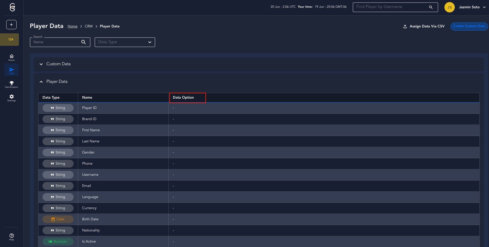Click the magnifier icon in Name search
Screen dimensions: 489x247
coord(83,42)
